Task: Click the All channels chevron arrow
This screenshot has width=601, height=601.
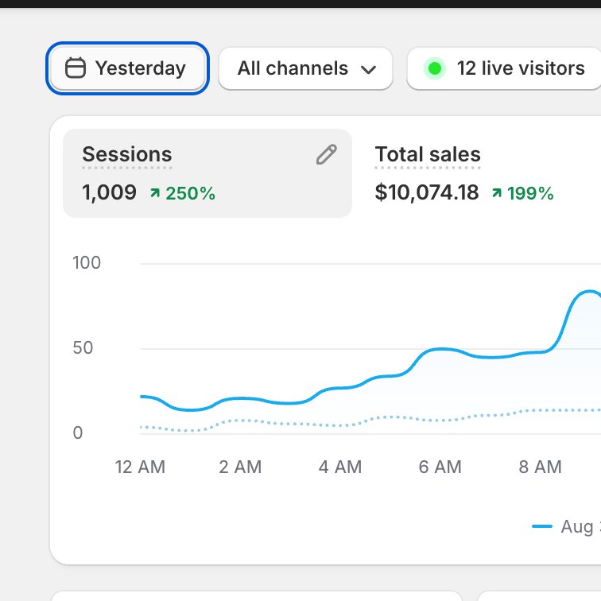Action: pyautogui.click(x=368, y=70)
